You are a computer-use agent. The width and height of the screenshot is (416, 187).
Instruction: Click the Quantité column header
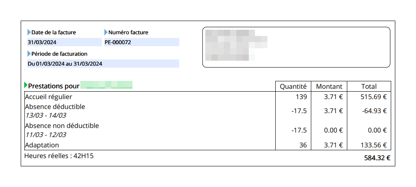click(293, 87)
